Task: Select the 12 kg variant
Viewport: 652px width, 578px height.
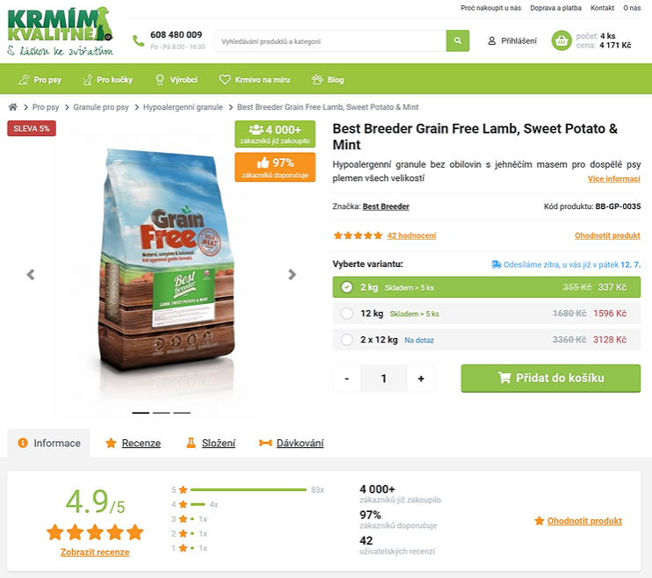Action: coord(487,314)
